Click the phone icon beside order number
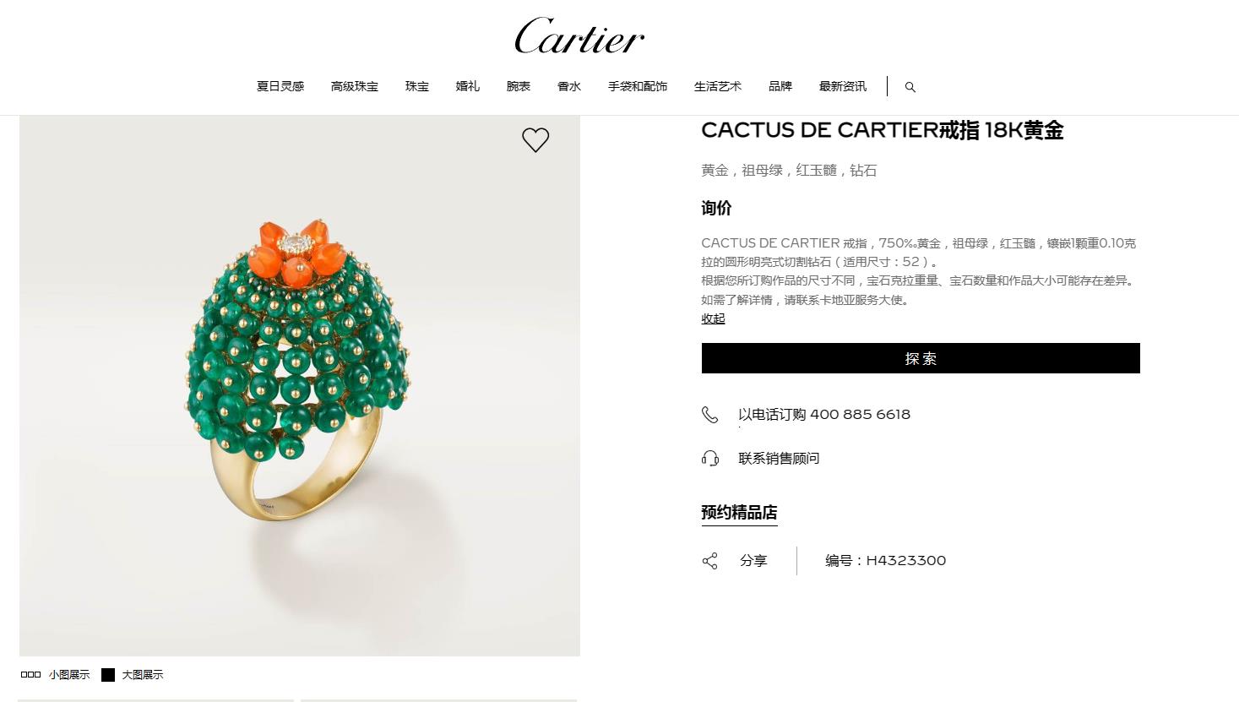The height and width of the screenshot is (702, 1239). 709,415
